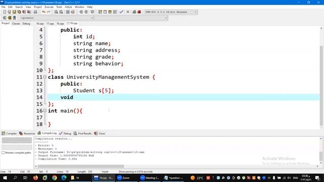324x182 pixels.
Task: Open the Execute menu
Action: pyautogui.click(x=49, y=7)
